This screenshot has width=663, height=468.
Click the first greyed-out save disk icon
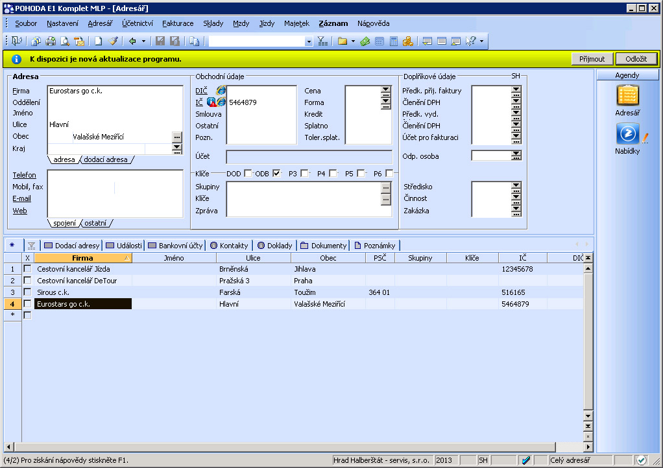(x=160, y=41)
